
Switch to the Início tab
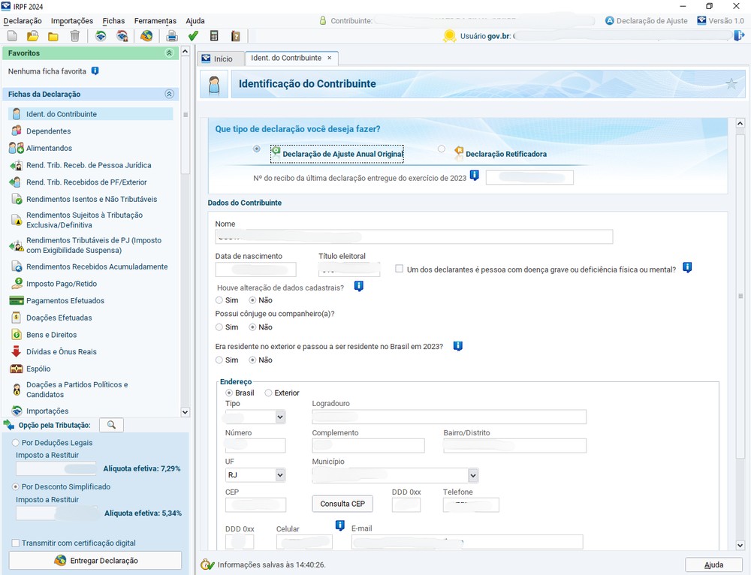pos(217,59)
